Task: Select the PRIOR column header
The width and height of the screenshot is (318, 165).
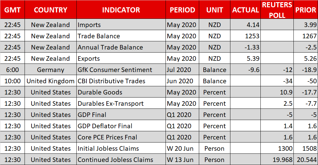Action: [306, 10]
